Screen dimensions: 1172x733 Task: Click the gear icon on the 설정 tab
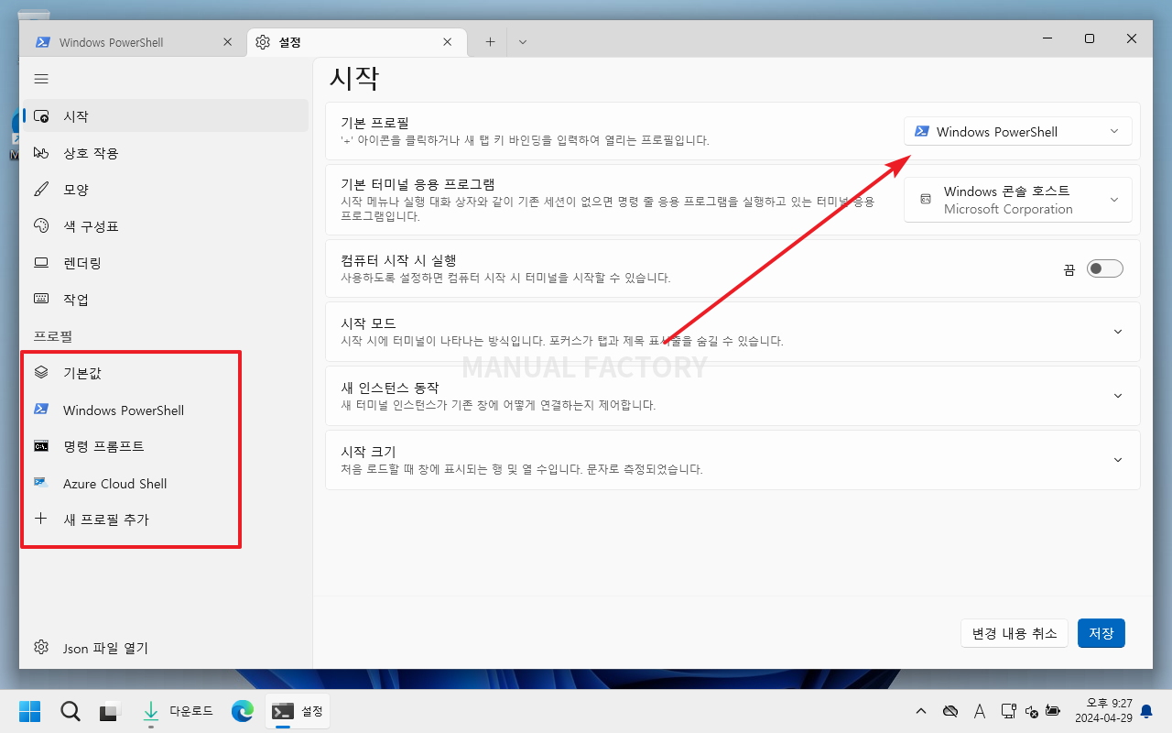(x=263, y=42)
